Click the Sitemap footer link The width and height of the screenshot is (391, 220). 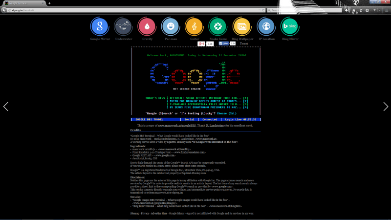(x=135, y=214)
